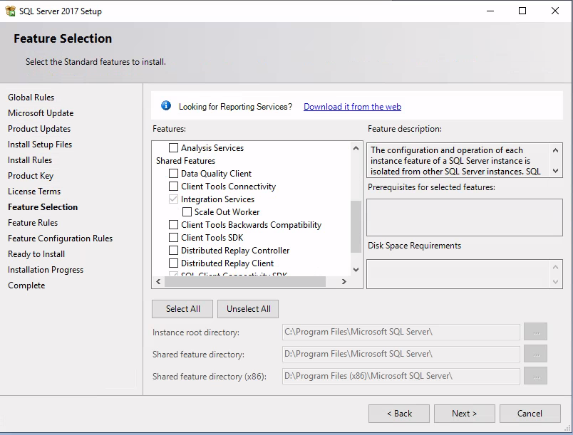Click the features list horizontal scrollbar thumb

tap(245, 281)
